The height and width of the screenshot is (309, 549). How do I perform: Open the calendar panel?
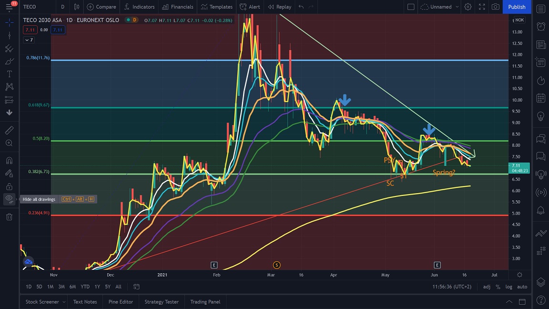(x=541, y=98)
